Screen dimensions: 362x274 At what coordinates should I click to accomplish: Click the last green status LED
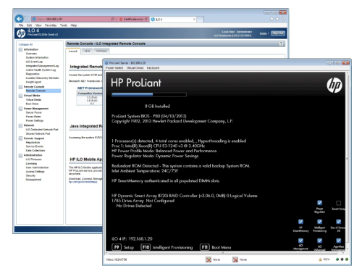[347, 260]
